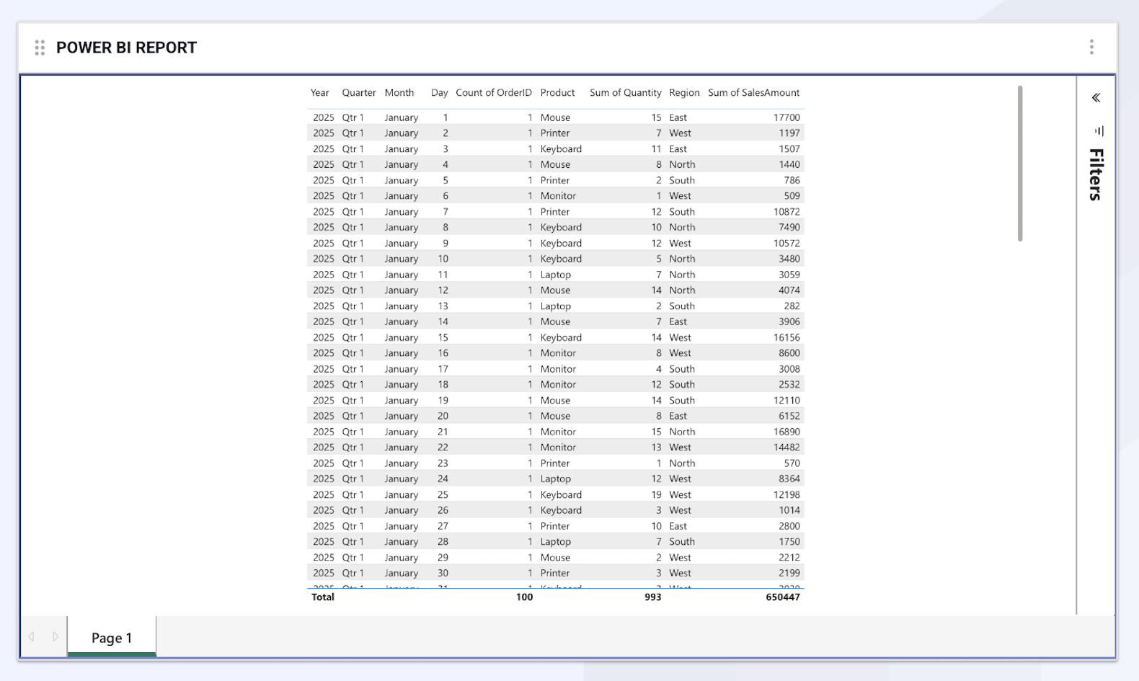Select sales amount cell 8364

[789, 479]
